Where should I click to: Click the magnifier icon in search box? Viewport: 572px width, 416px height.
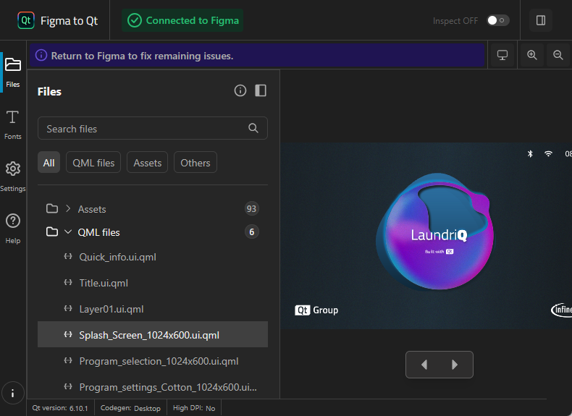[253, 128]
